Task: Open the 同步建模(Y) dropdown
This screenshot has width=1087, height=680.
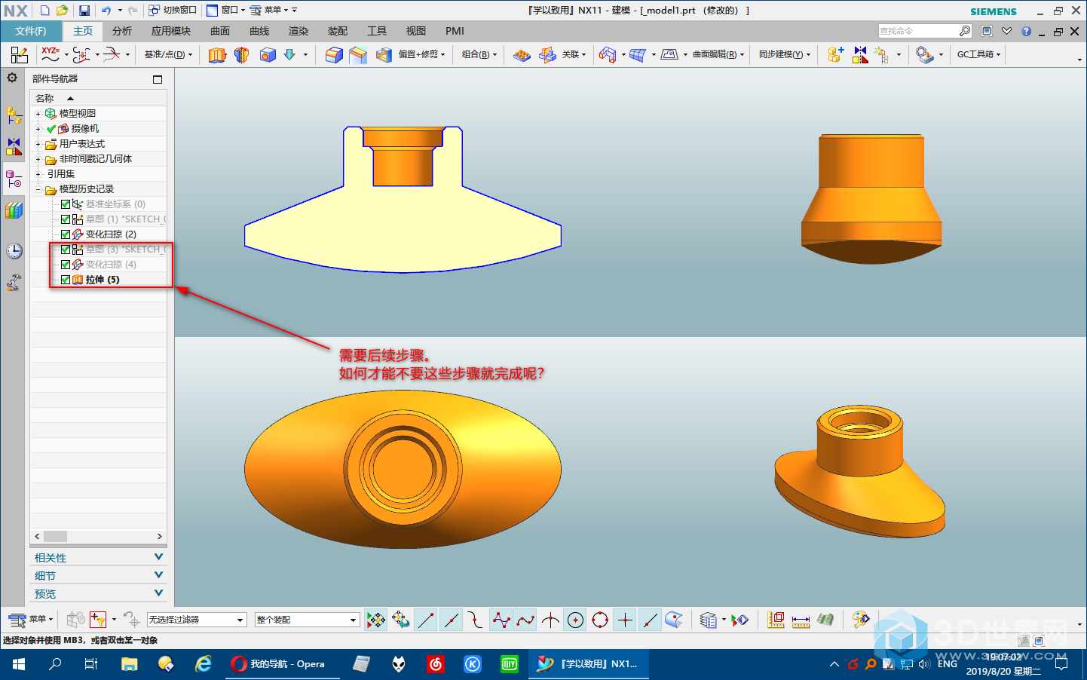Action: point(785,54)
